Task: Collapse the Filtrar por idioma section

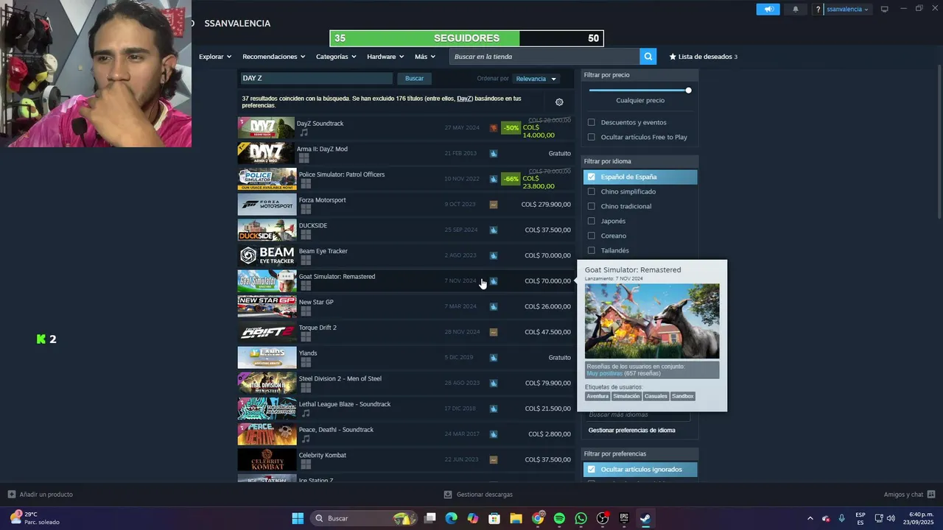Action: pos(639,161)
